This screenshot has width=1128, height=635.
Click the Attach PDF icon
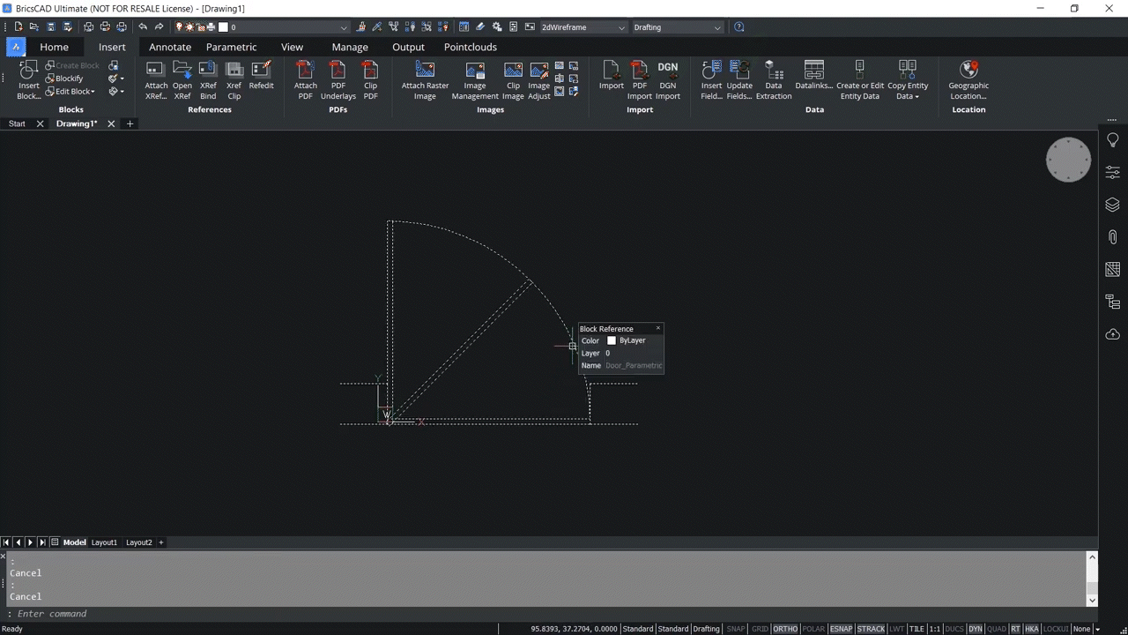pos(305,80)
